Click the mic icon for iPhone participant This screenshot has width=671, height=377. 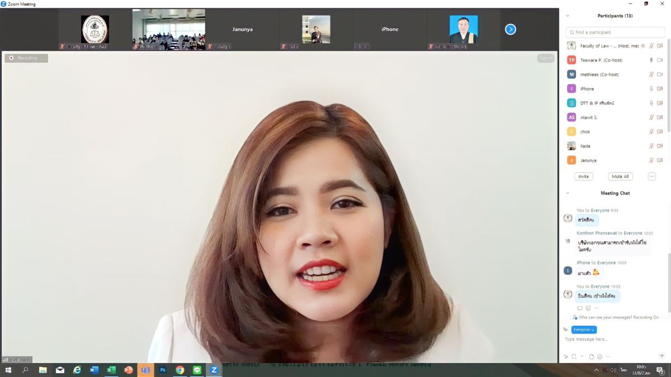[x=651, y=89]
